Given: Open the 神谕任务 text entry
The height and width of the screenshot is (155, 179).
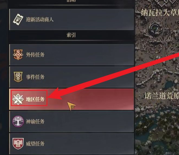Looking at the screenshot, I should [35, 121].
